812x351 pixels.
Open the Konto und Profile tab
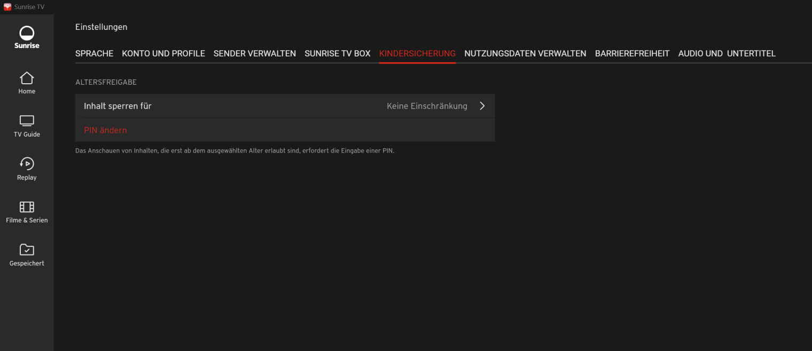tap(163, 53)
